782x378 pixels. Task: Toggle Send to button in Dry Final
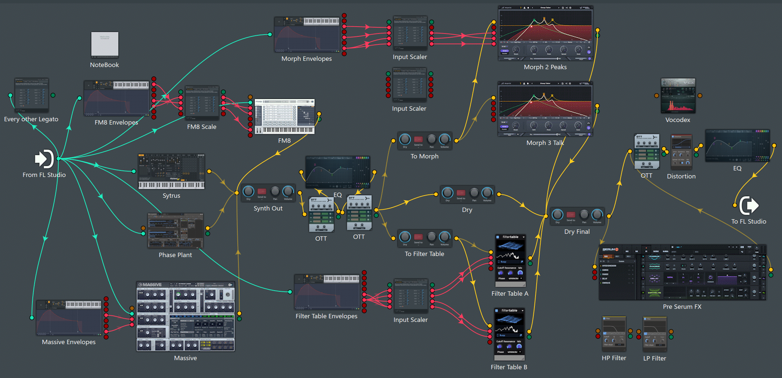click(x=571, y=215)
